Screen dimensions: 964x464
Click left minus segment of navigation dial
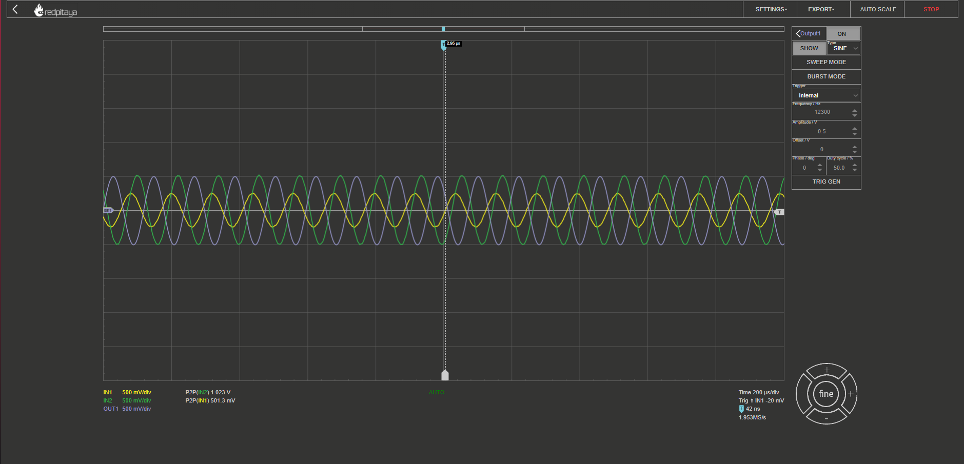click(x=802, y=394)
